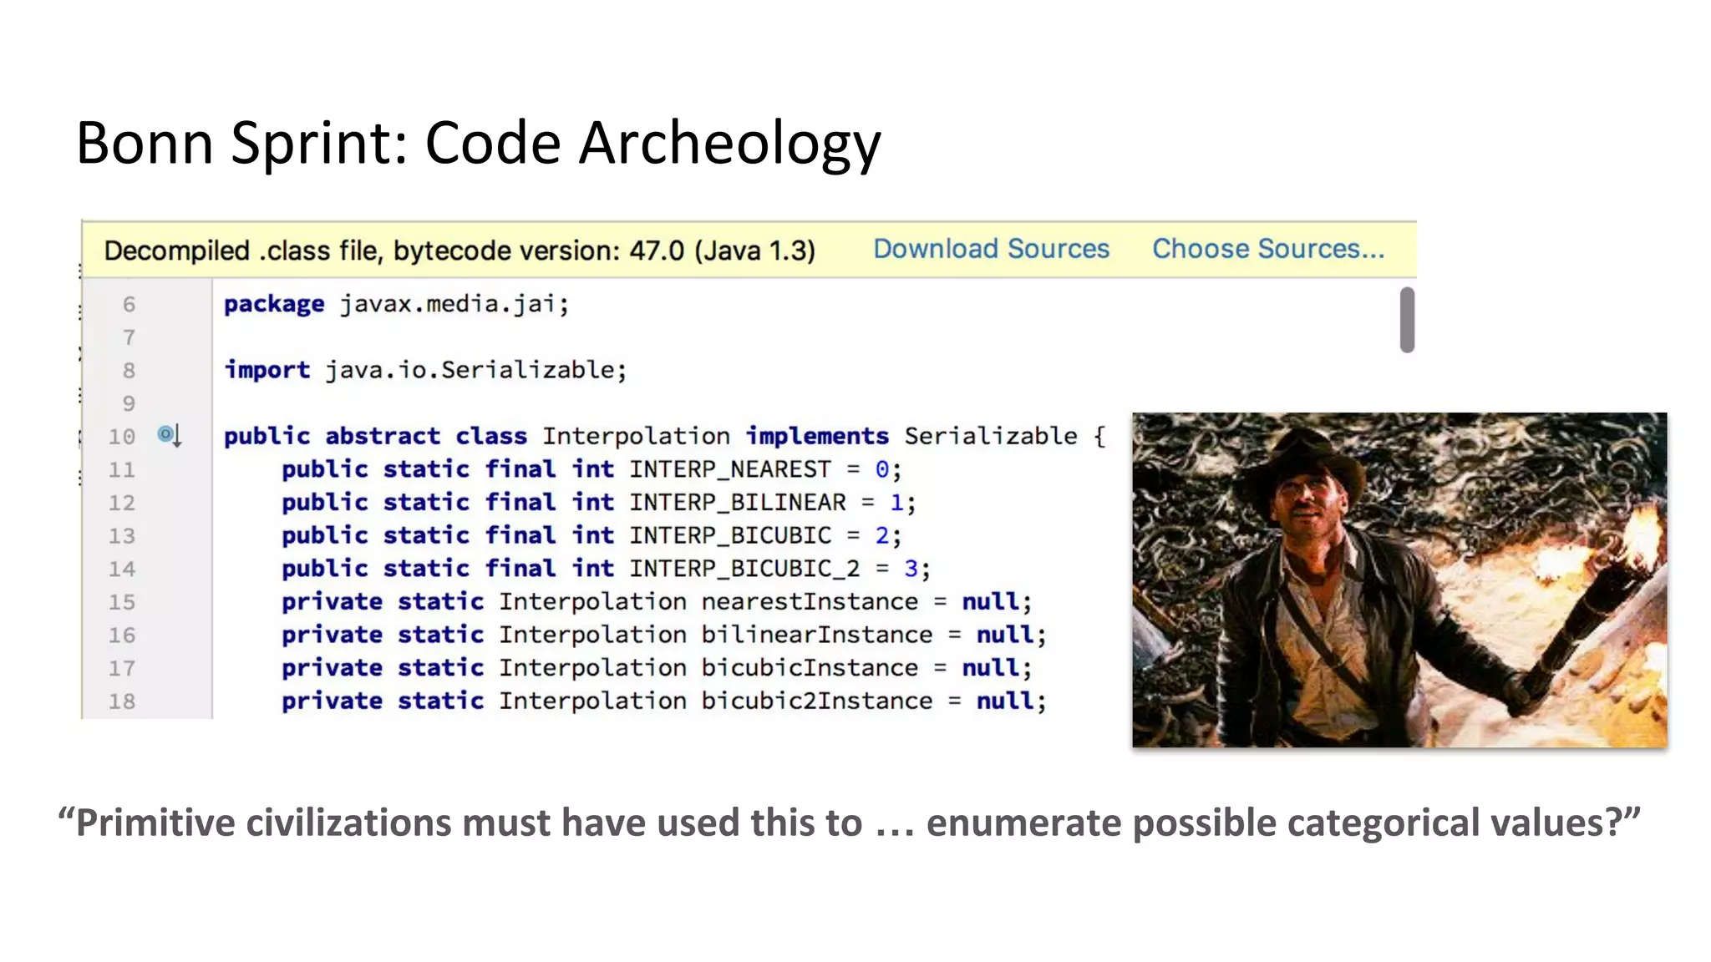
Task: Click the 'implements' keyword on line 10
Action: pyautogui.click(x=817, y=436)
